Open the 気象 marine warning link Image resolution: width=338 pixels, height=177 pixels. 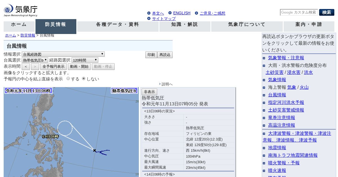292,87
